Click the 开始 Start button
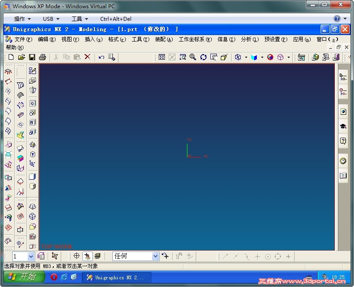354x287 pixels. pyautogui.click(x=24, y=277)
